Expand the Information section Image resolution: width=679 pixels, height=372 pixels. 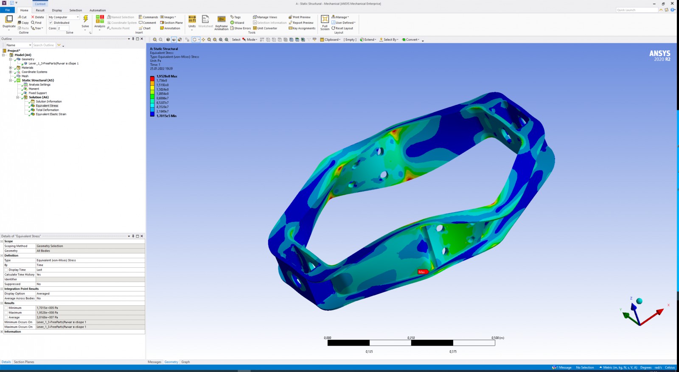pos(2,332)
